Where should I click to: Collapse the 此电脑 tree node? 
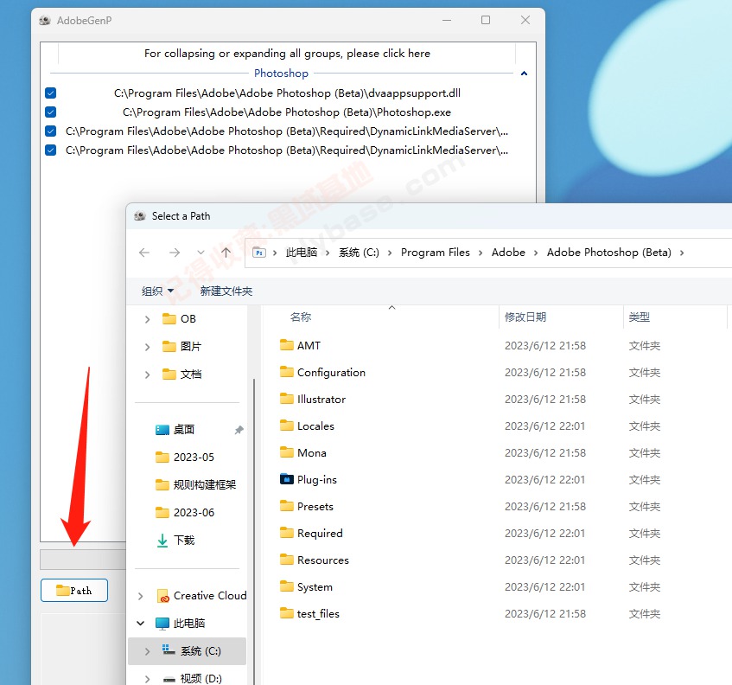pyautogui.click(x=141, y=624)
